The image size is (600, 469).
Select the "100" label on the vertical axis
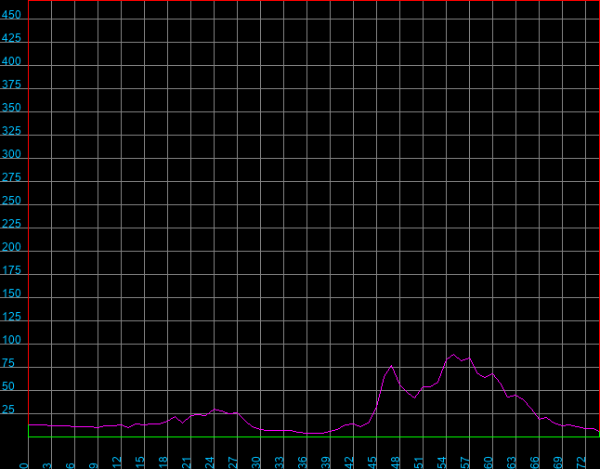pos(11,340)
